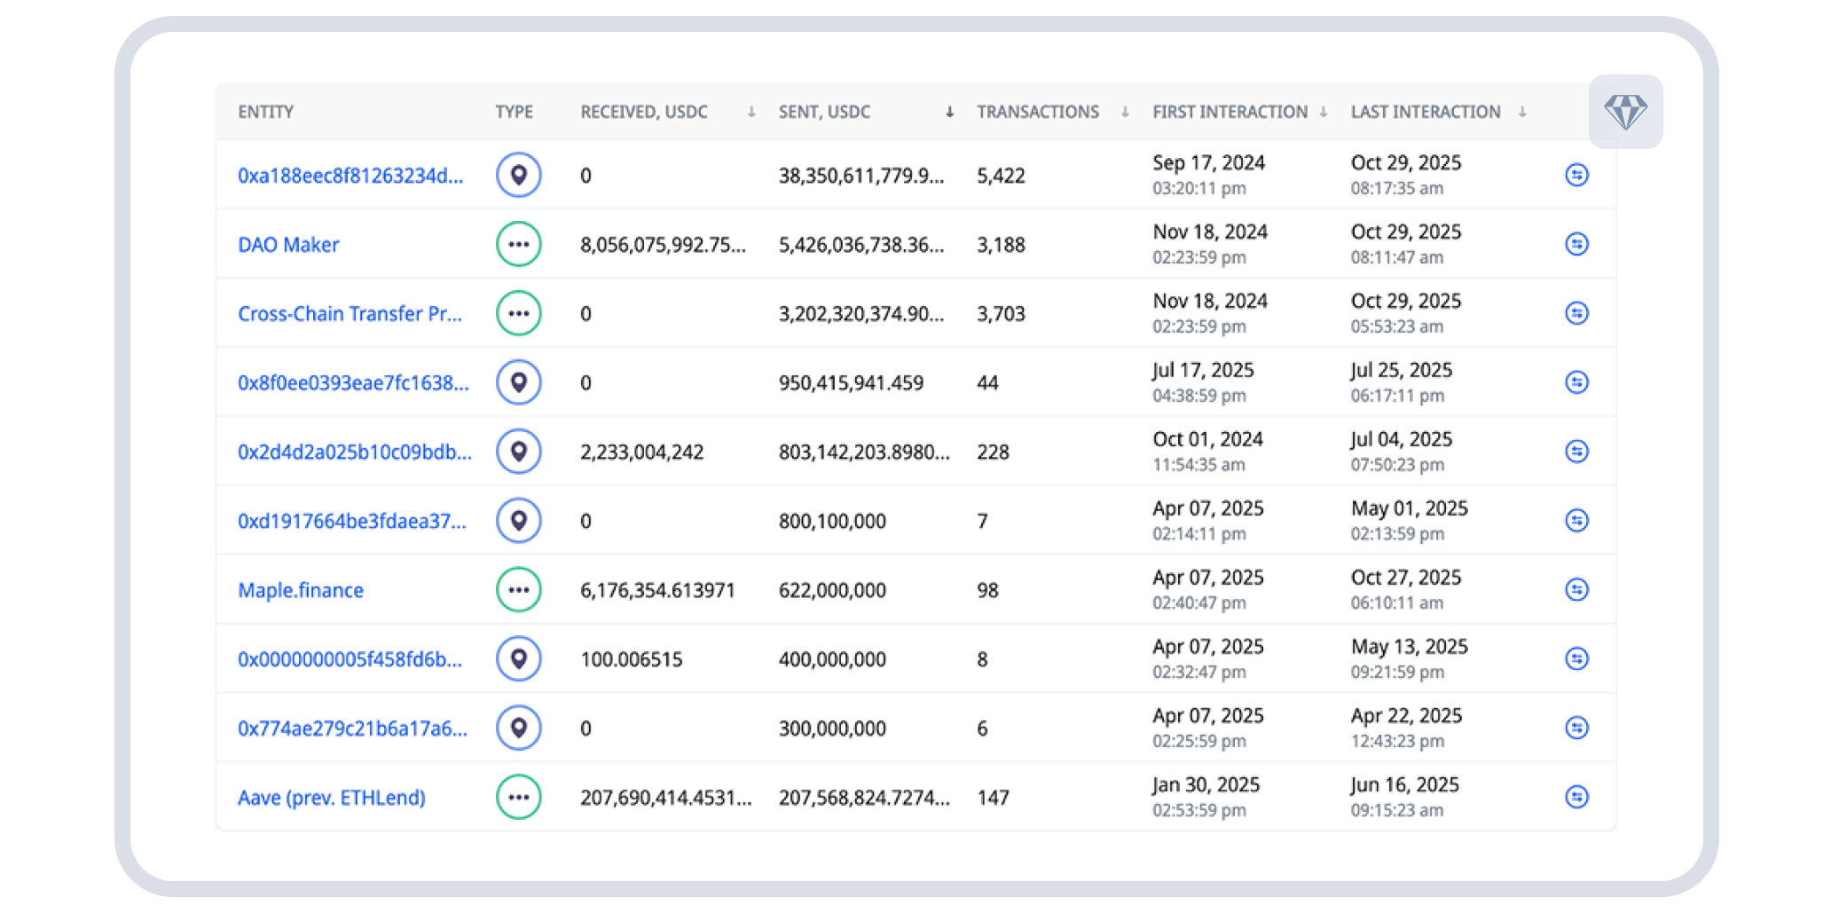Click the green type icon for Aave

519,797
